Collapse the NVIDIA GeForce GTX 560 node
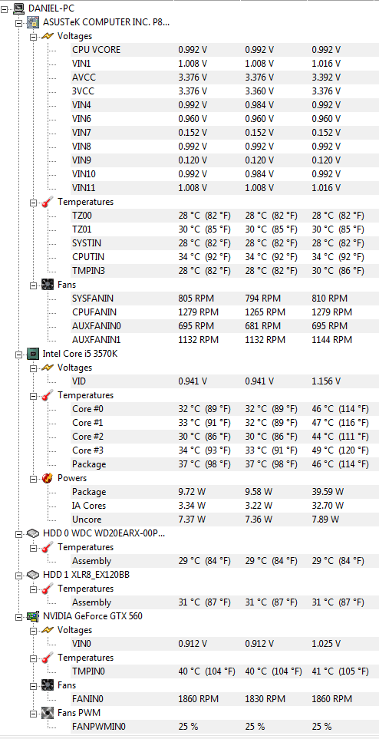 click(19, 616)
